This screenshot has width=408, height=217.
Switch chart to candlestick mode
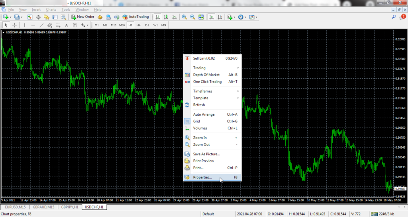click(167, 17)
